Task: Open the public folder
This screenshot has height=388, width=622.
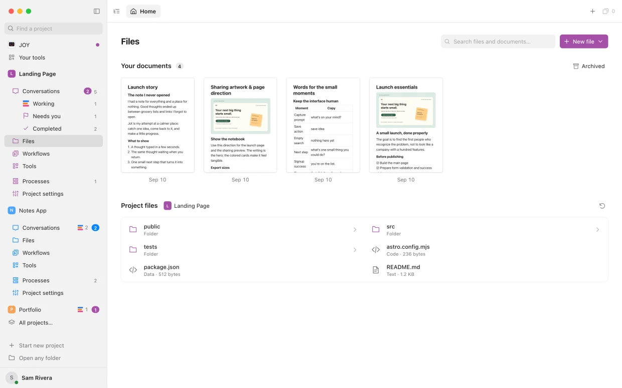Action: 243,230
